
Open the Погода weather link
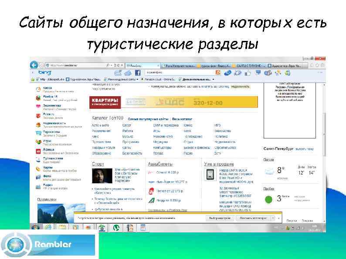tap(268, 160)
